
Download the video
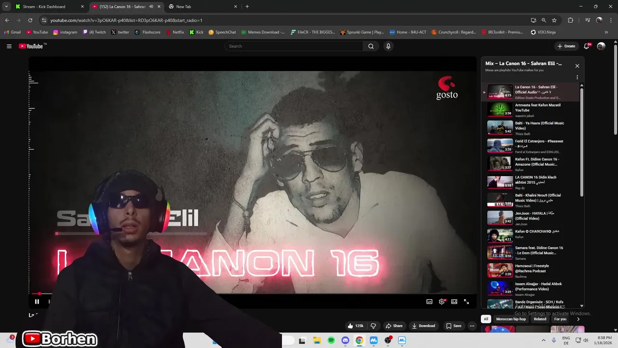[423, 326]
